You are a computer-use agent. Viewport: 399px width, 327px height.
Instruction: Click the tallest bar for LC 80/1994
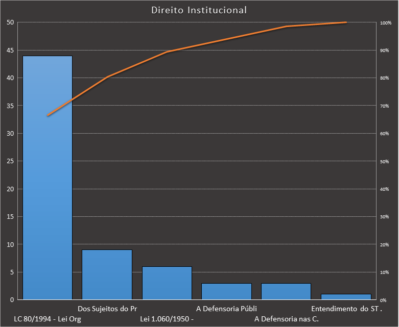[x=47, y=178]
